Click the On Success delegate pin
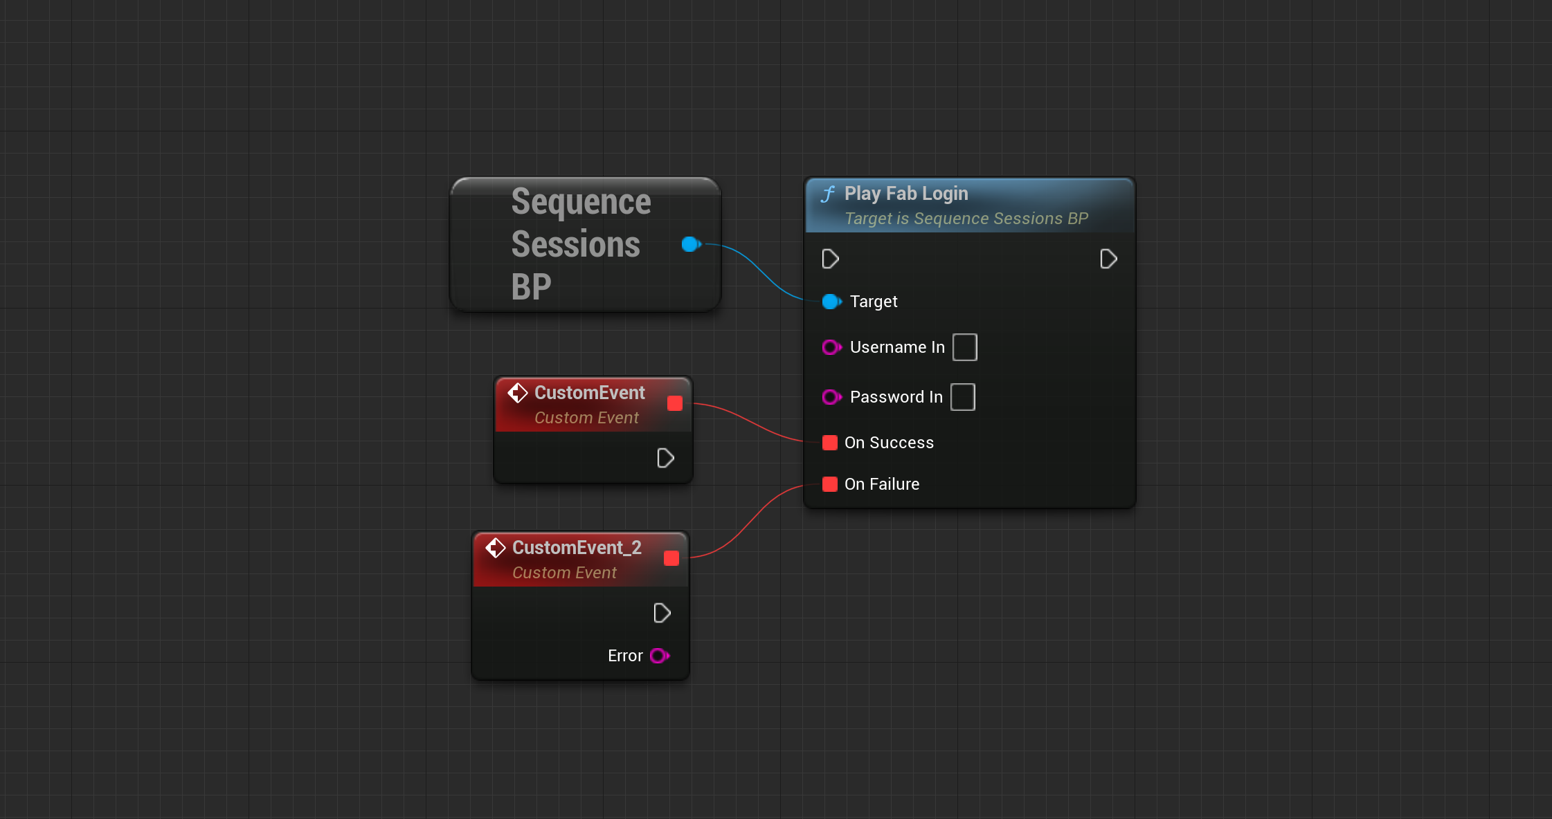 click(x=829, y=443)
